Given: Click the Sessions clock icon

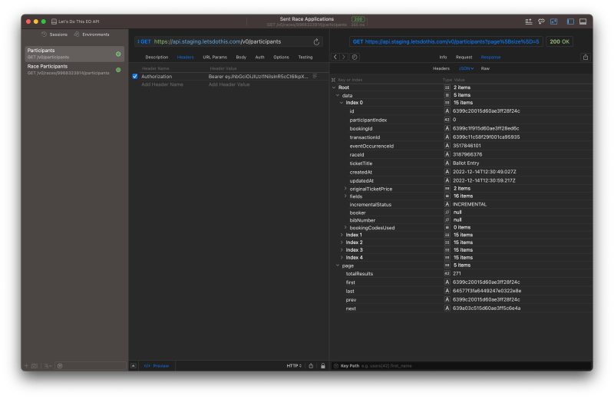Looking at the screenshot, I should 44,35.
